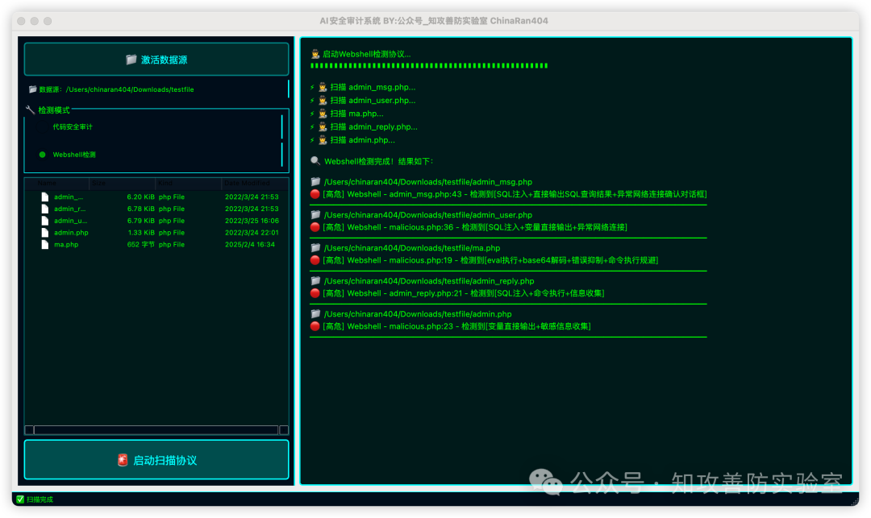Start scan with 启动扫描协议 button

pyautogui.click(x=156, y=460)
